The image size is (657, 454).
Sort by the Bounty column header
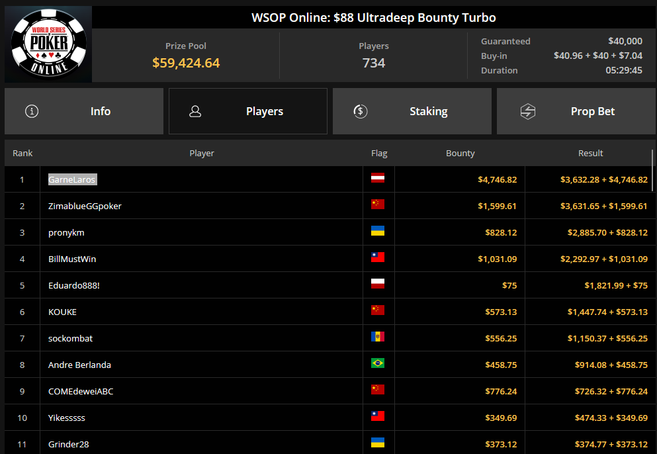pos(460,153)
